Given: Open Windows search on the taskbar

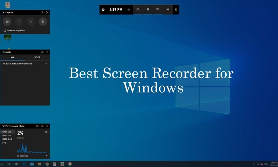Looking at the screenshot, I should click(1, 164).
